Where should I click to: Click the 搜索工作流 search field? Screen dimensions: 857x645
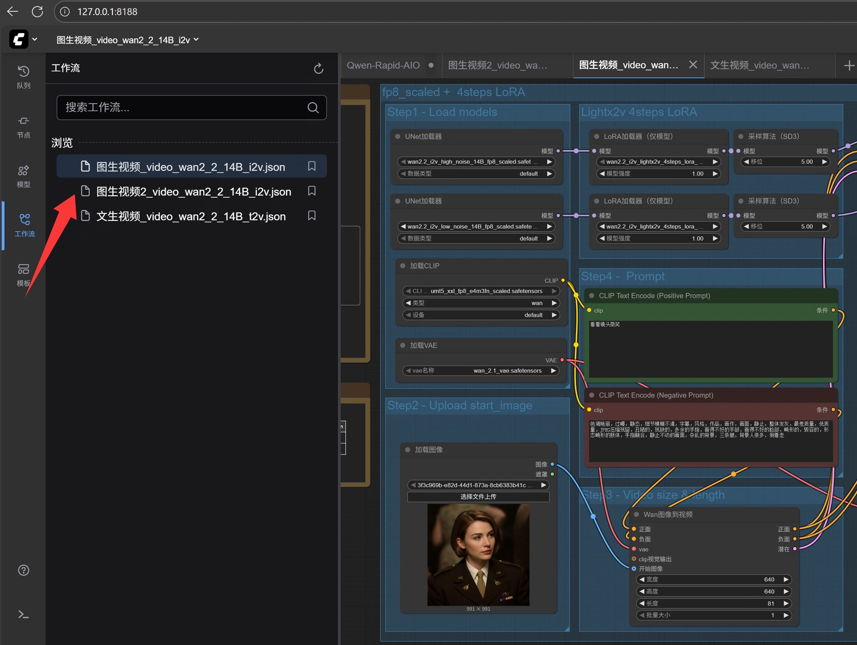[x=182, y=107]
